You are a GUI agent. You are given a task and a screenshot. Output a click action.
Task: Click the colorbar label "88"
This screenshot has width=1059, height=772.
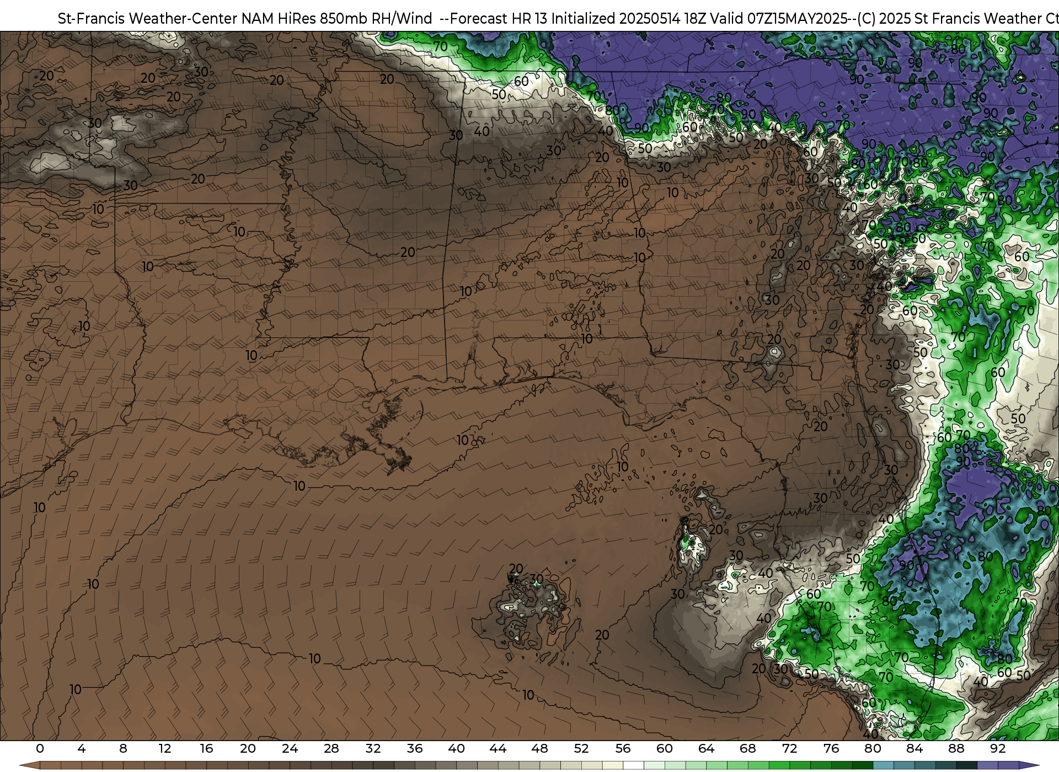click(956, 748)
